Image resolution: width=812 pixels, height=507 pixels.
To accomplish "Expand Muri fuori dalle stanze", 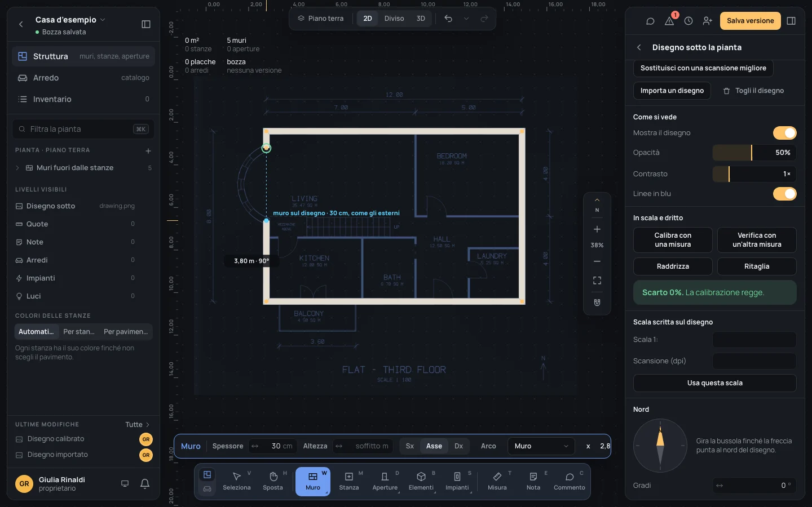I will click(x=17, y=168).
